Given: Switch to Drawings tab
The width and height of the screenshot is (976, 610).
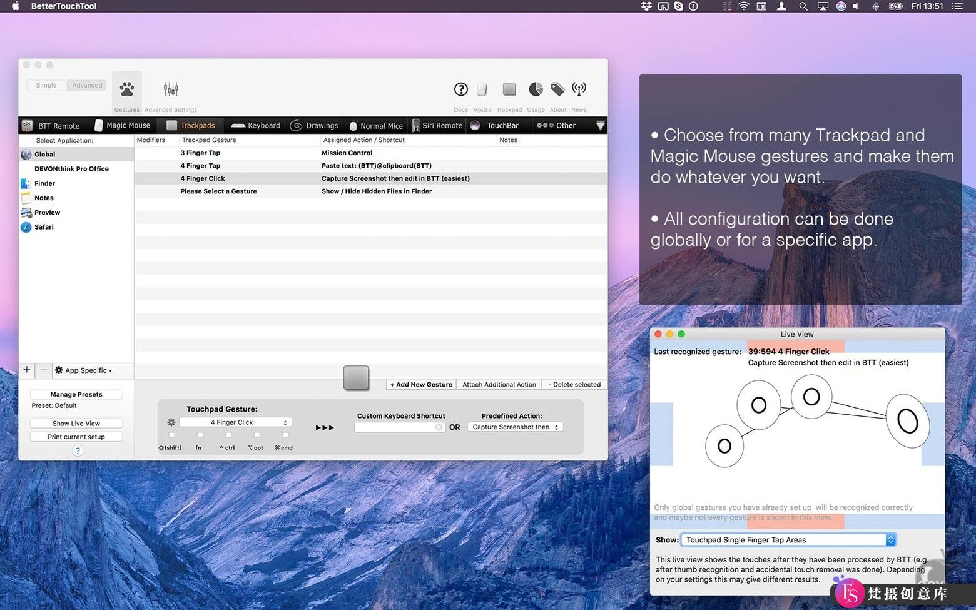Looking at the screenshot, I should pyautogui.click(x=314, y=126).
